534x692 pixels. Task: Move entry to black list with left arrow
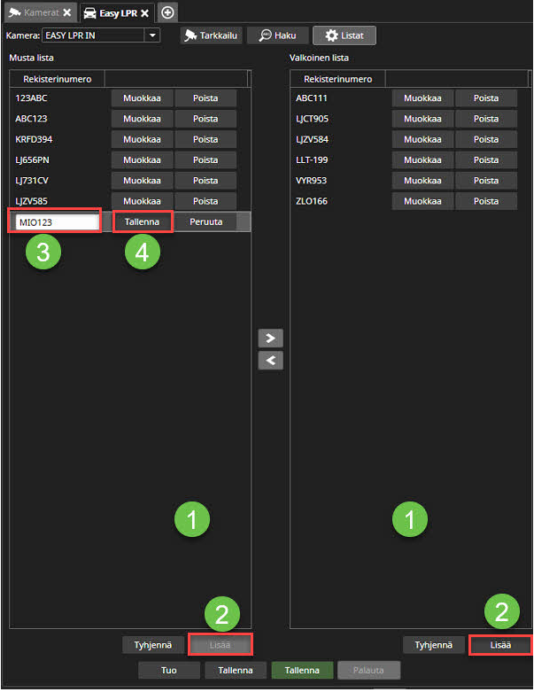[x=270, y=360]
